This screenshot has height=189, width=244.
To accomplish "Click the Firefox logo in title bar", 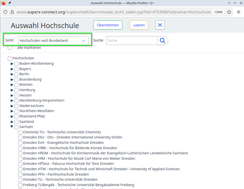I will (x=3, y=3).
